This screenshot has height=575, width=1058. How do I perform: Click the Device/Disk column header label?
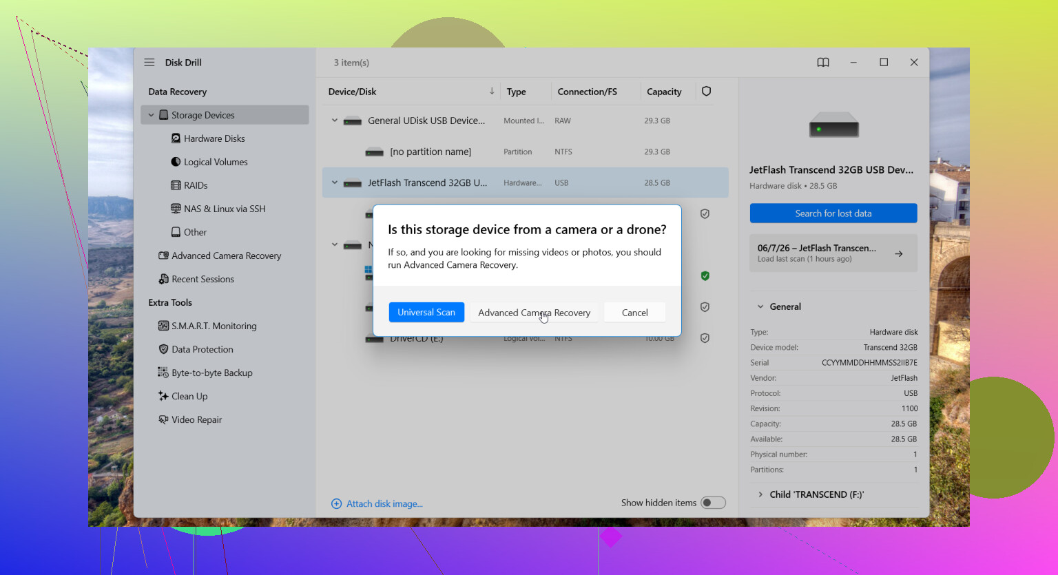[352, 92]
